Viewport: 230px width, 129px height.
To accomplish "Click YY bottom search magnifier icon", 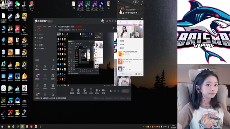I will [141, 74].
